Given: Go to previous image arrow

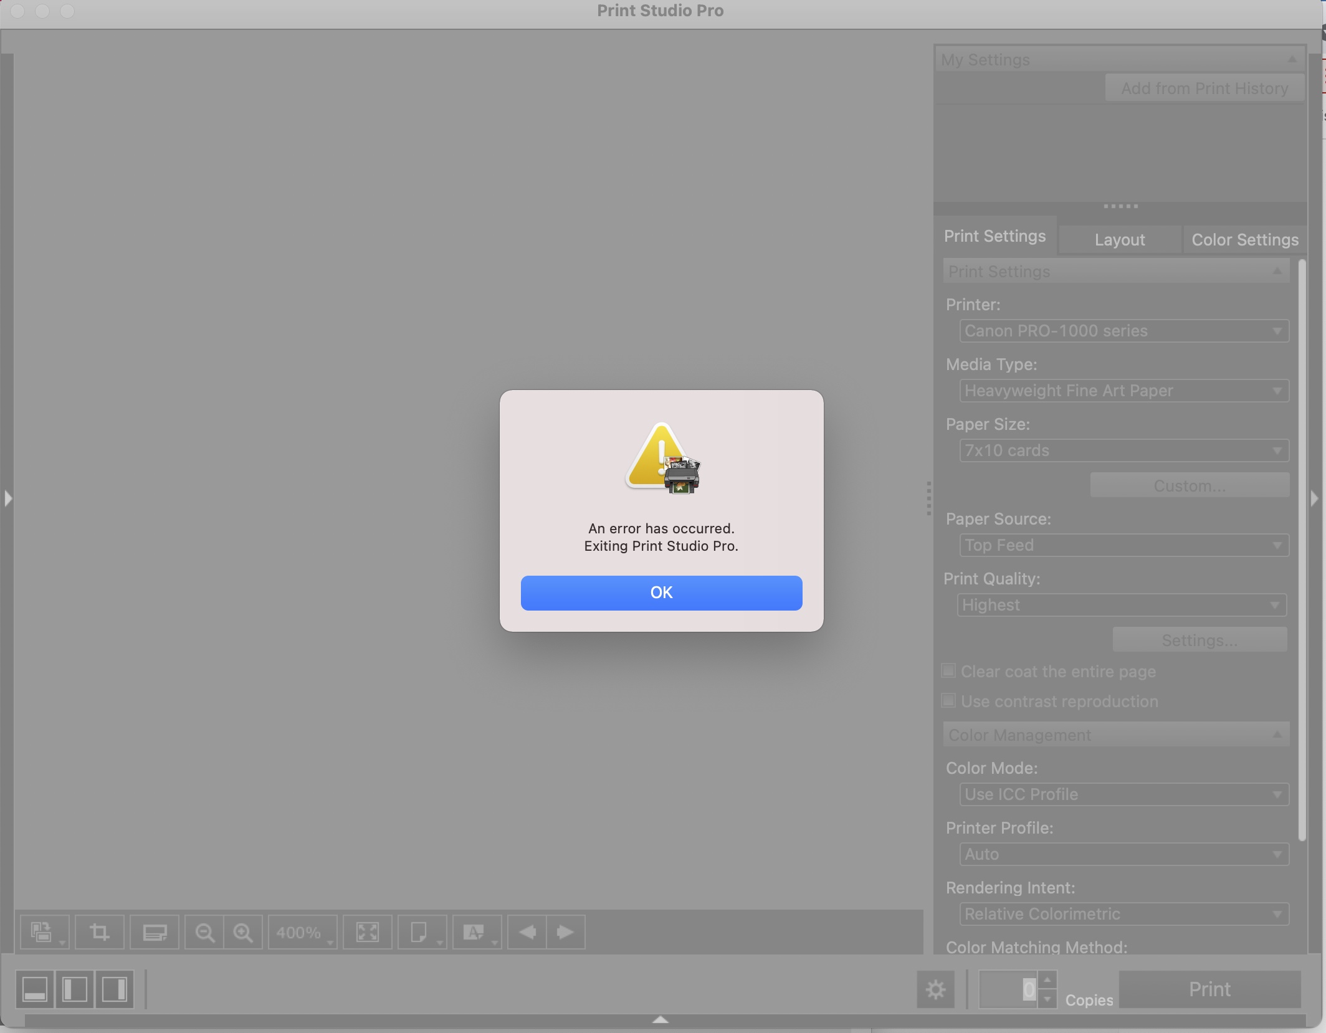Looking at the screenshot, I should pyautogui.click(x=527, y=932).
